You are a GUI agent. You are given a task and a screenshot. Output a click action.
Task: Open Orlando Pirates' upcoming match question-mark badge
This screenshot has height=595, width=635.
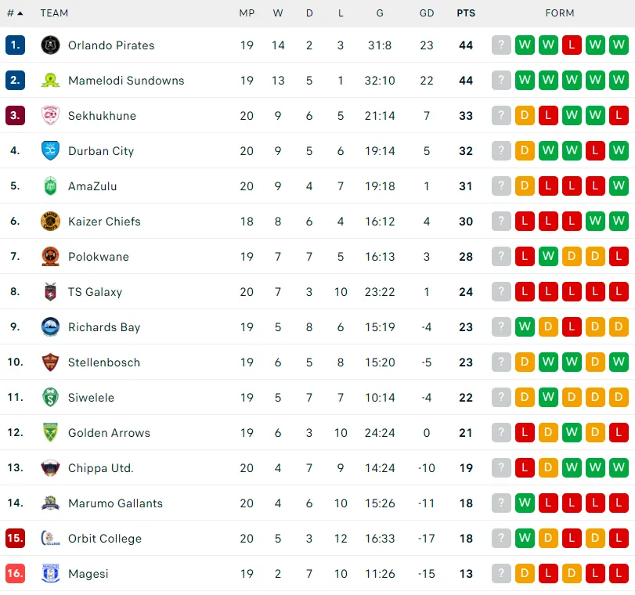[501, 45]
